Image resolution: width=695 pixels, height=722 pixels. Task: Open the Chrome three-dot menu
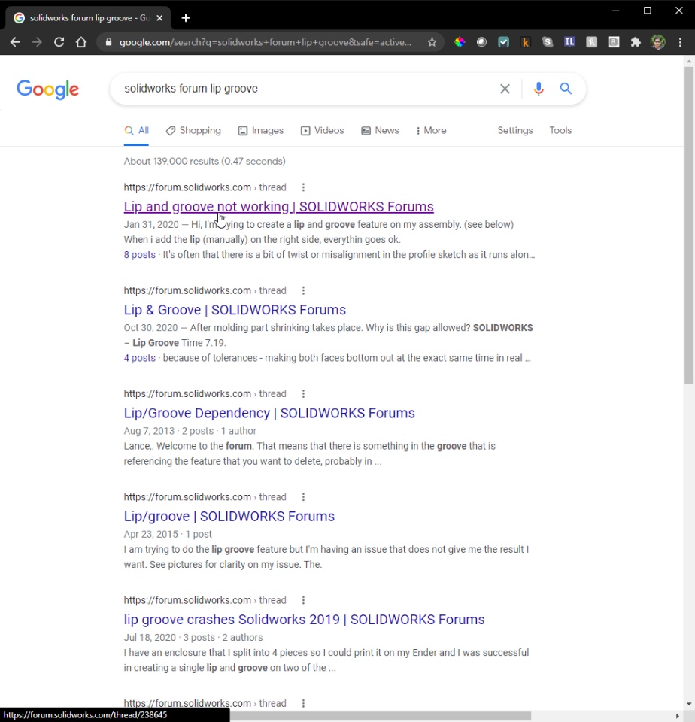680,42
